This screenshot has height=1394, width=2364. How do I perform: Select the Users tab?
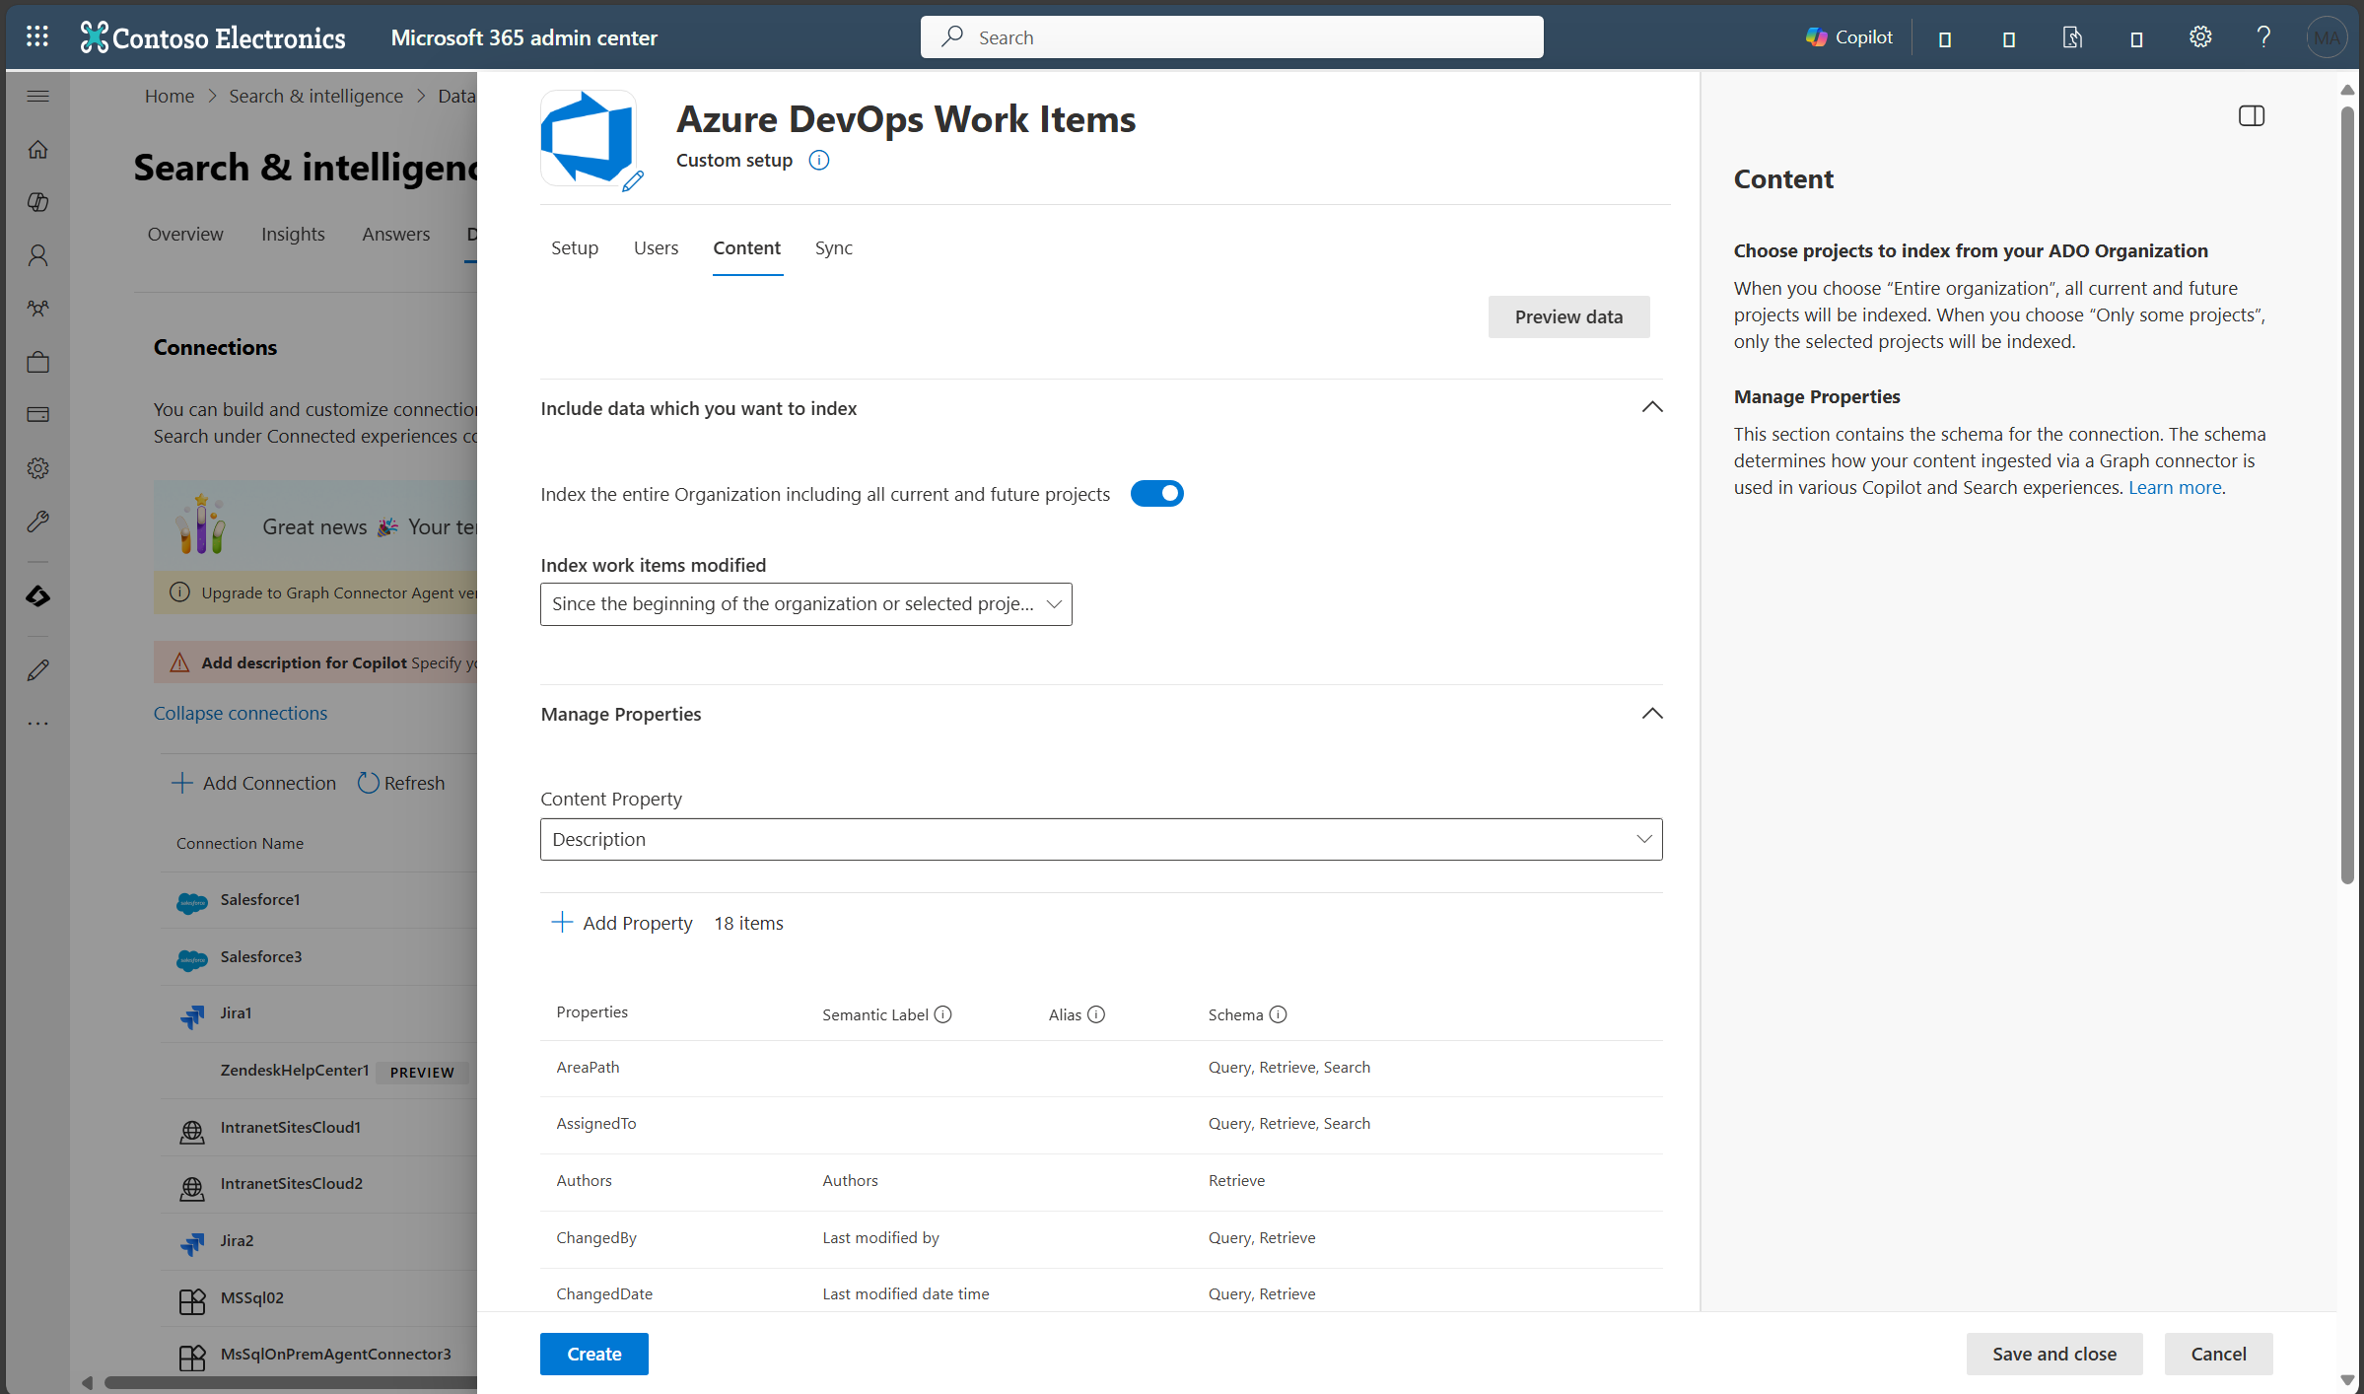tap(656, 247)
